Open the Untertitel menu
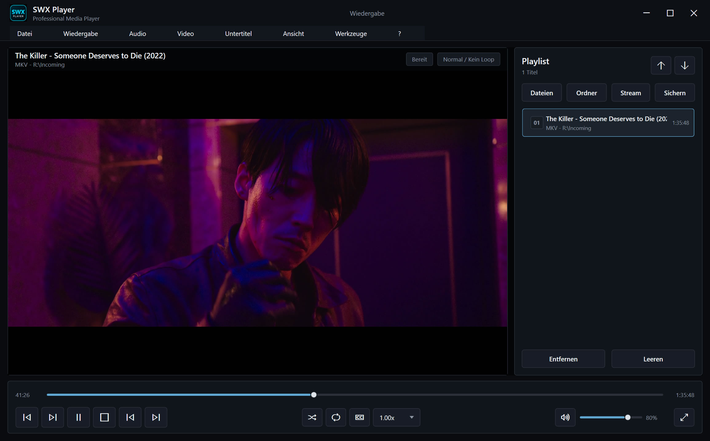The image size is (710, 441). tap(238, 33)
